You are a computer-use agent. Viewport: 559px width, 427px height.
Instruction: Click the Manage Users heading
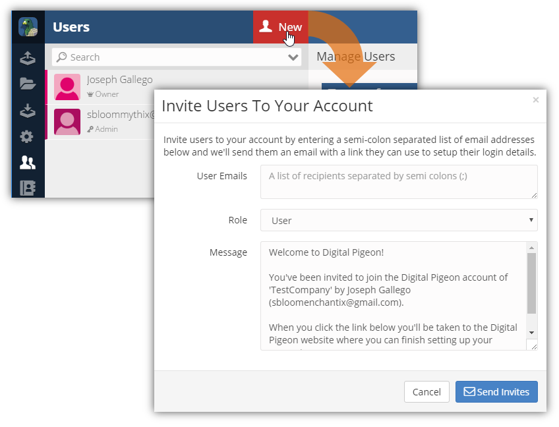coord(356,56)
